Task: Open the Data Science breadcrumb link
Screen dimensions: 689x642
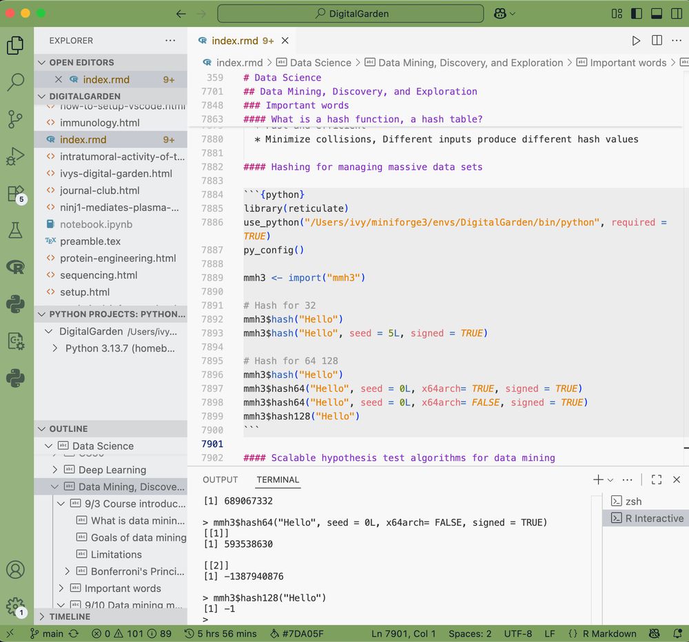Action: click(320, 63)
